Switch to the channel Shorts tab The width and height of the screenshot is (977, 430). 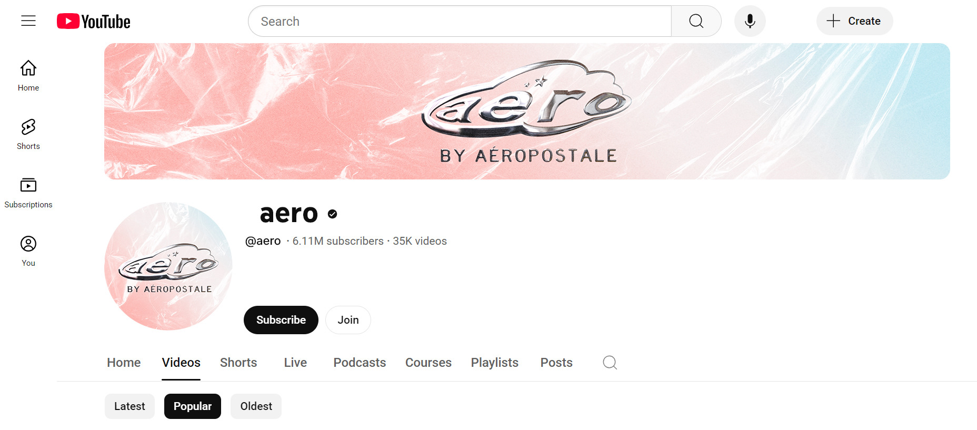click(x=238, y=363)
